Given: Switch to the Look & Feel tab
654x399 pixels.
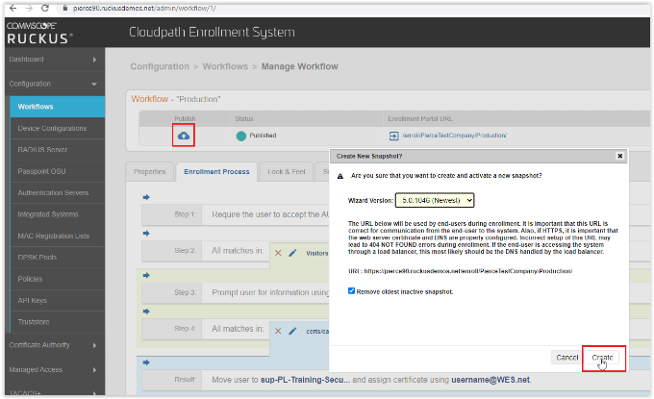Looking at the screenshot, I should pos(286,172).
